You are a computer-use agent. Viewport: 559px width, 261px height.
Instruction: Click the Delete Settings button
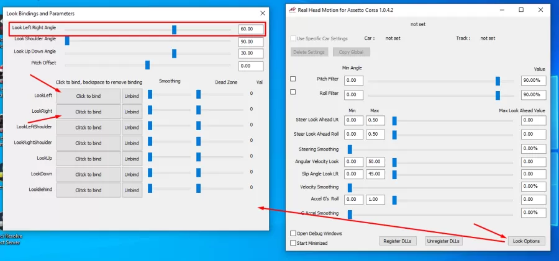tap(309, 52)
